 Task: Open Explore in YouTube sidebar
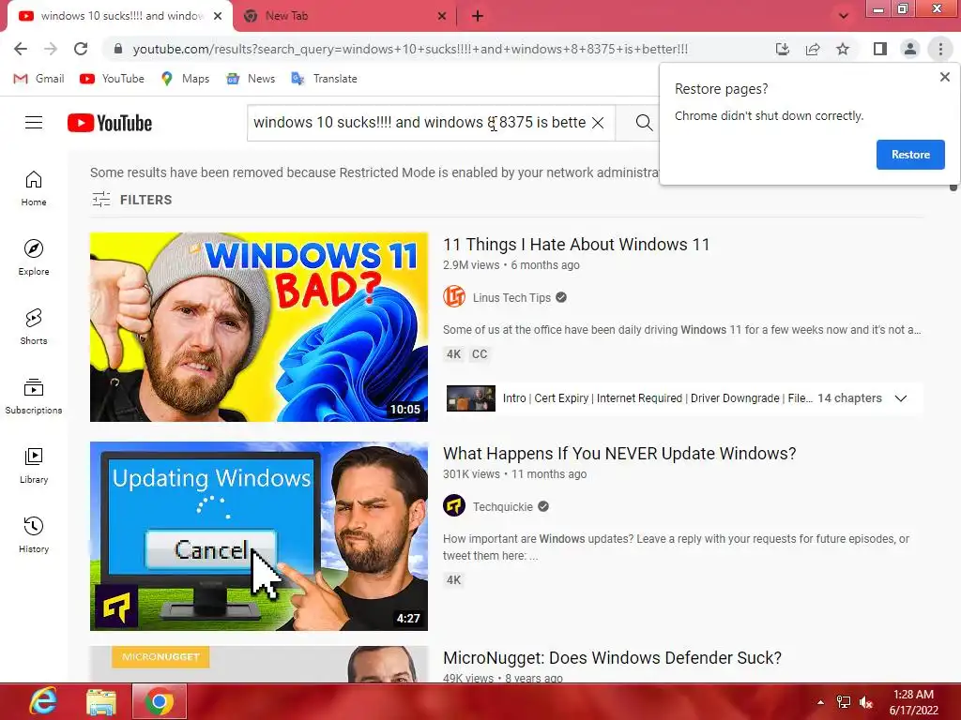pyautogui.click(x=34, y=258)
